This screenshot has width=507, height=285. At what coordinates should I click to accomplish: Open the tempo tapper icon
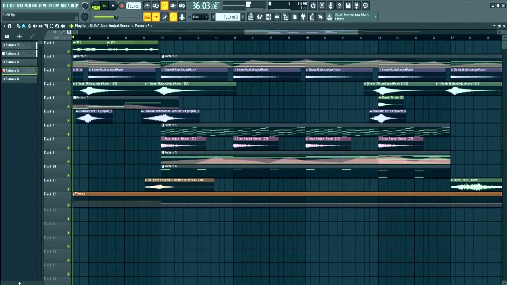pyautogui.click(x=312, y=17)
